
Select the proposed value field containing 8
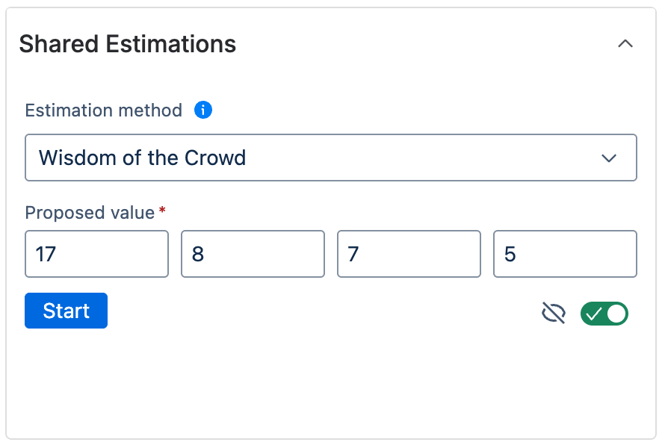(x=253, y=254)
